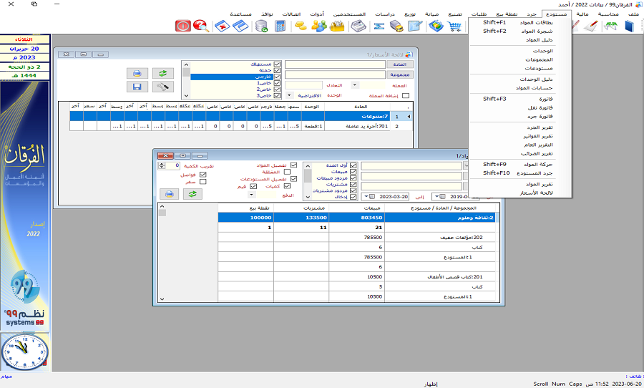Click the users group toolbar icon
The height and width of the screenshot is (388, 644).
[x=319, y=26]
